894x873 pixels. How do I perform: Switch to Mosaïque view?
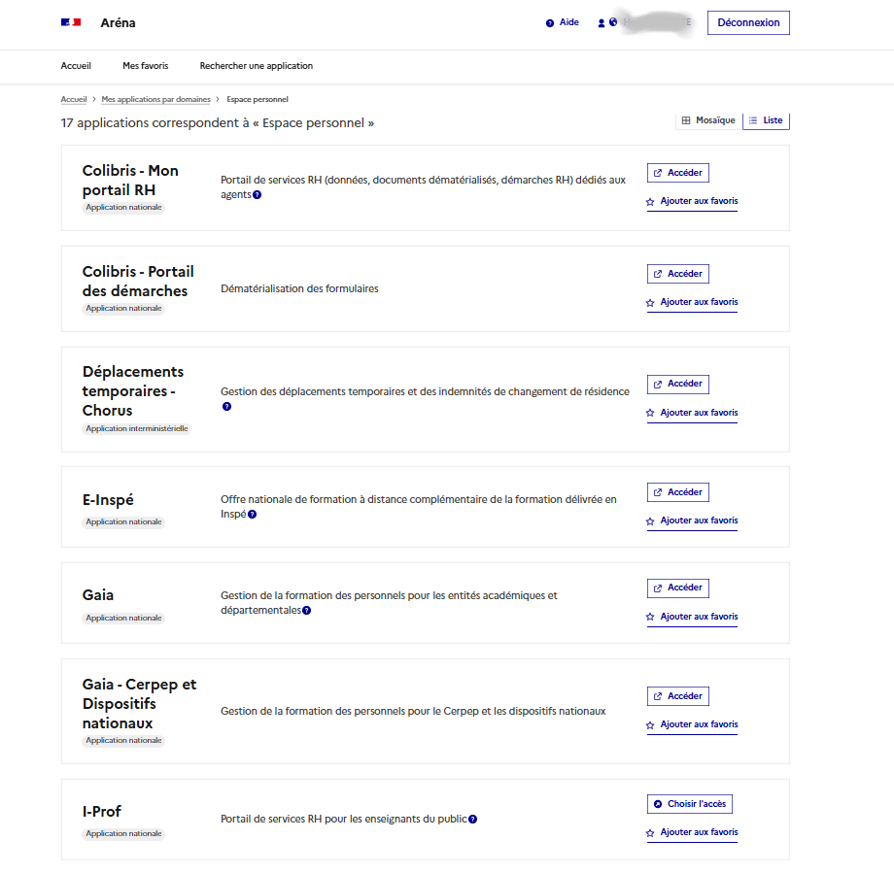click(707, 120)
